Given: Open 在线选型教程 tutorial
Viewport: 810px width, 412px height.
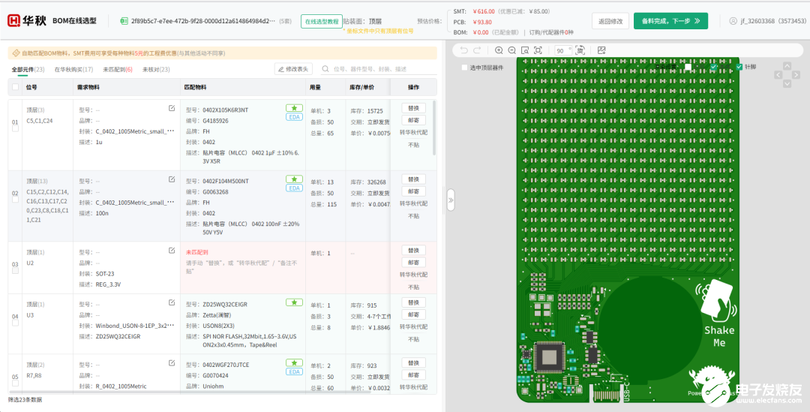Looking at the screenshot, I should pyautogui.click(x=321, y=21).
